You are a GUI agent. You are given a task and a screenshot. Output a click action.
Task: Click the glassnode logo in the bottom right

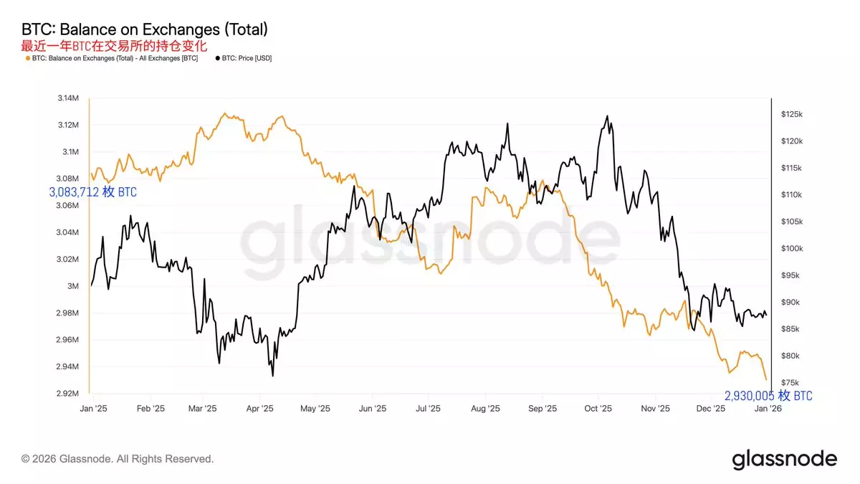[x=784, y=459]
